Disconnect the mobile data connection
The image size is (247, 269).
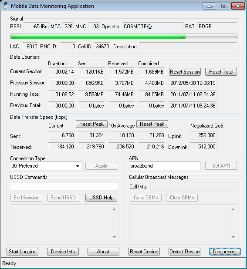click(225, 252)
